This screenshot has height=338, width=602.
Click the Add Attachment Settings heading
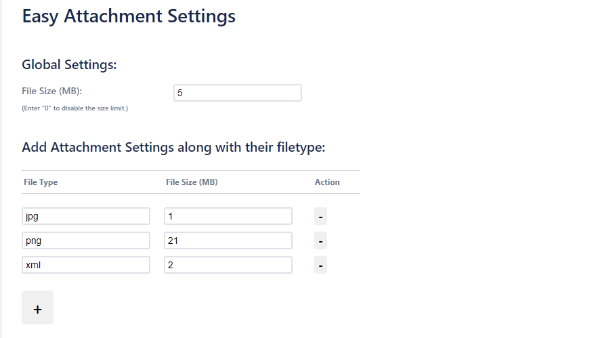point(173,147)
